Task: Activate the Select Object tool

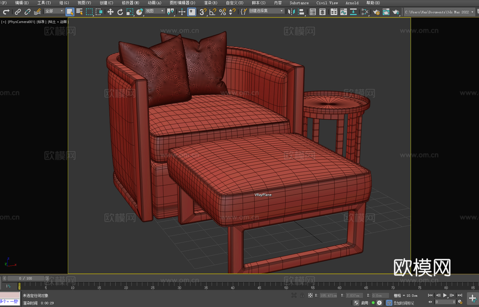Action: (x=70, y=12)
